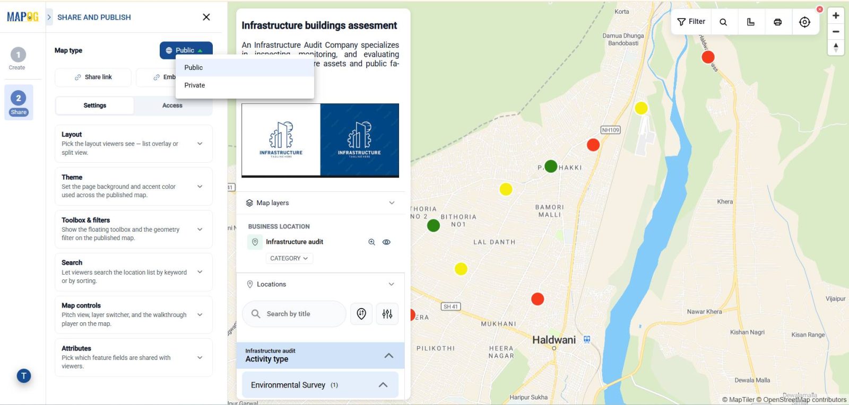
Task: Click the Share link button
Action: (x=93, y=77)
